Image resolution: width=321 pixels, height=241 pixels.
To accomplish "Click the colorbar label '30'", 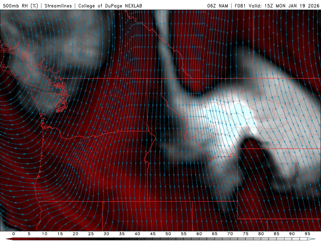I will tap(106, 234).
